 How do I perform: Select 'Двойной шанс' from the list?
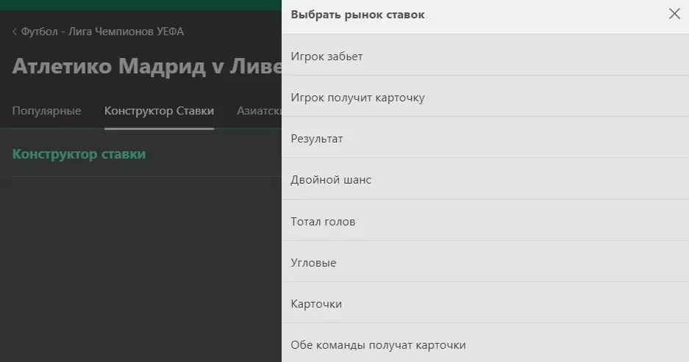(485, 178)
